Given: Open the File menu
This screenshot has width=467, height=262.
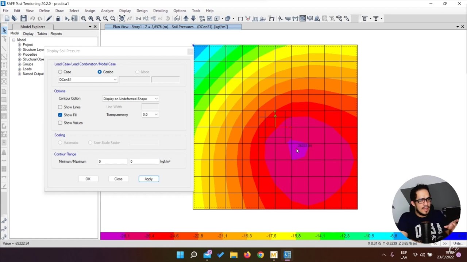Looking at the screenshot, I should click(5, 11).
